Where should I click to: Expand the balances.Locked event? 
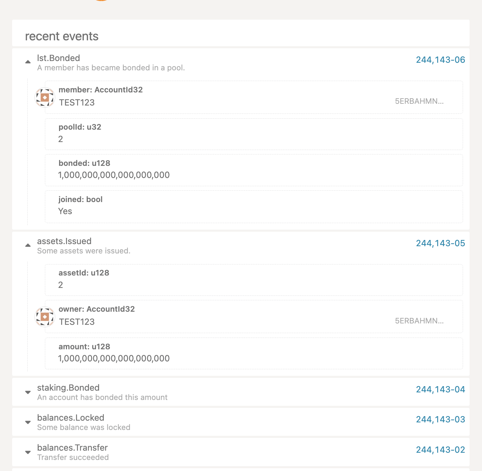28,422
